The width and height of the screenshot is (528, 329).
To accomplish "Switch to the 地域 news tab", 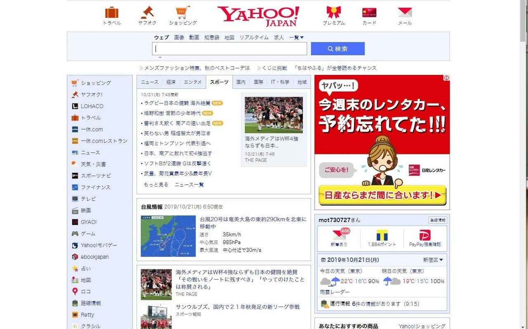I will (x=302, y=82).
